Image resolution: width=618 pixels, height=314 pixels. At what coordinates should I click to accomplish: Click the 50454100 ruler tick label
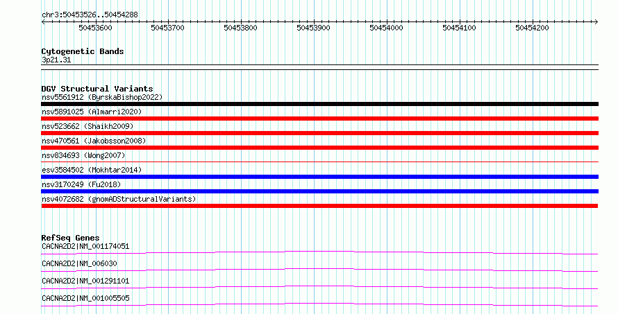(459, 28)
